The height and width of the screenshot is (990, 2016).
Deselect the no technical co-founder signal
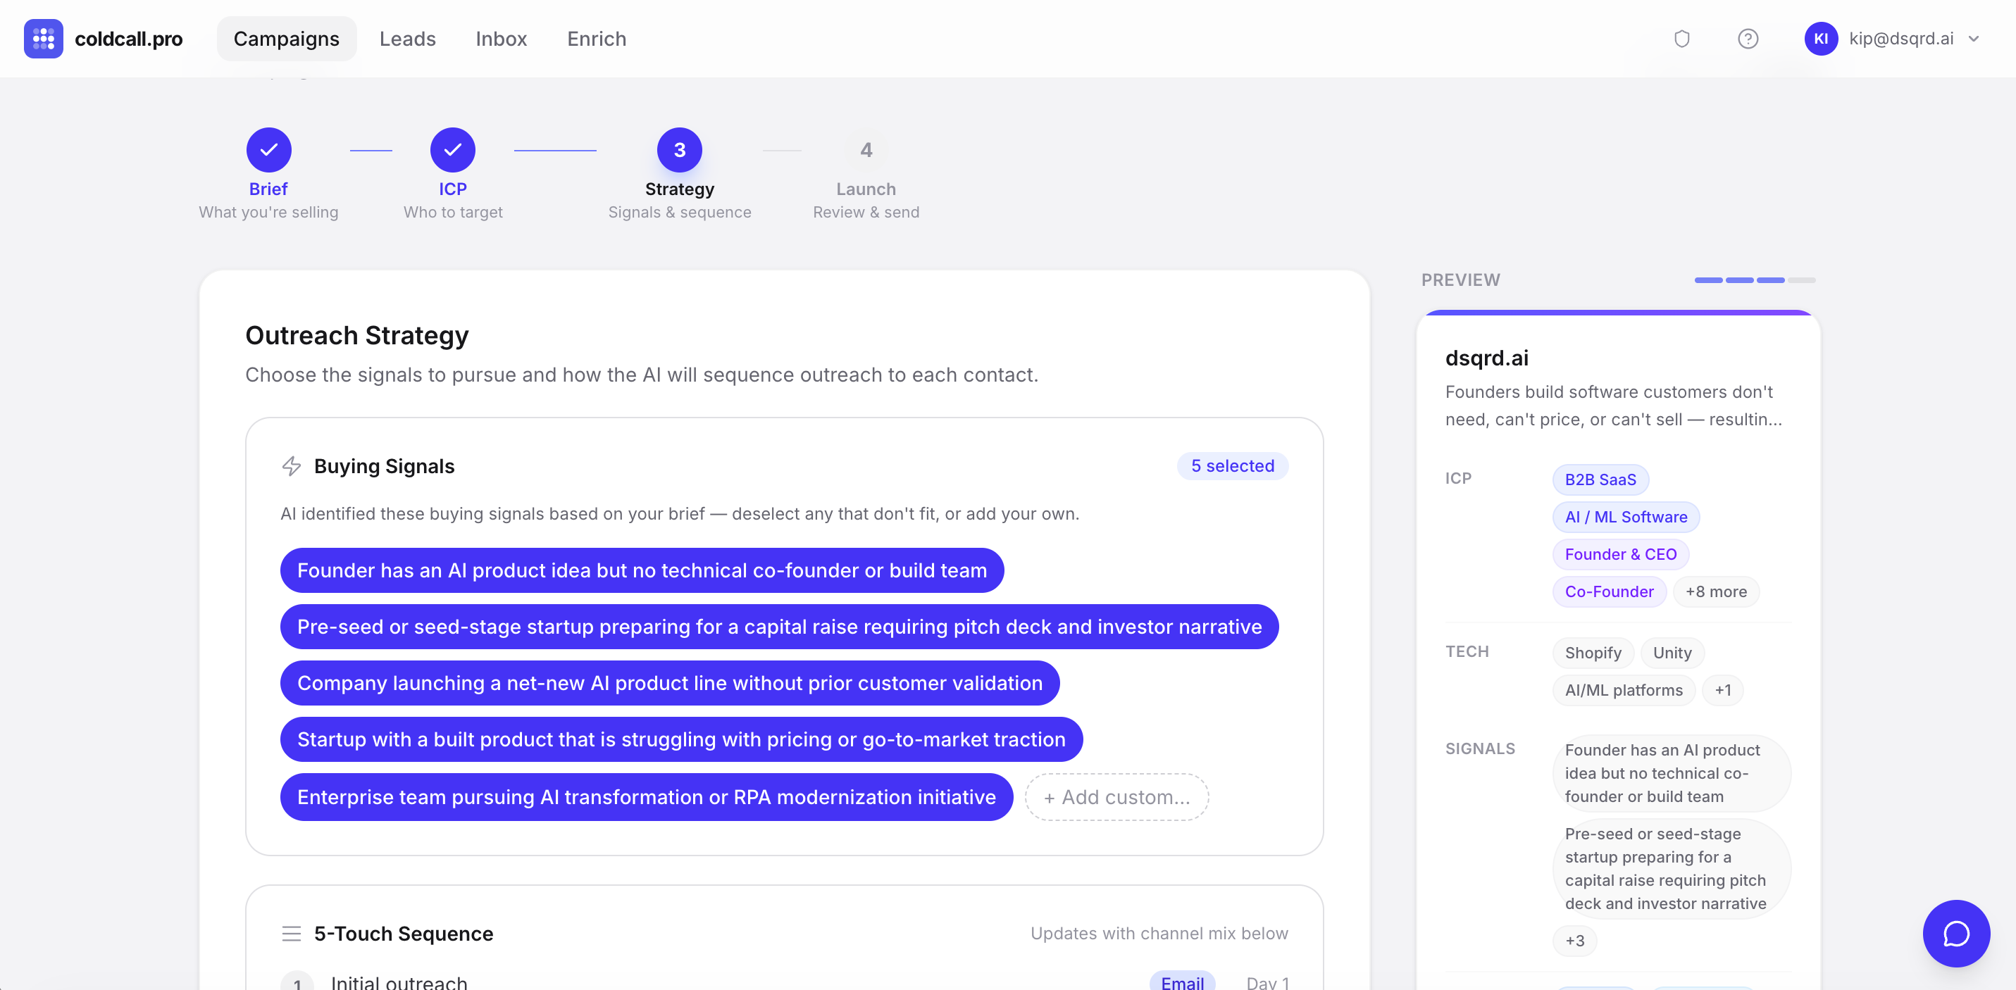pyautogui.click(x=642, y=570)
